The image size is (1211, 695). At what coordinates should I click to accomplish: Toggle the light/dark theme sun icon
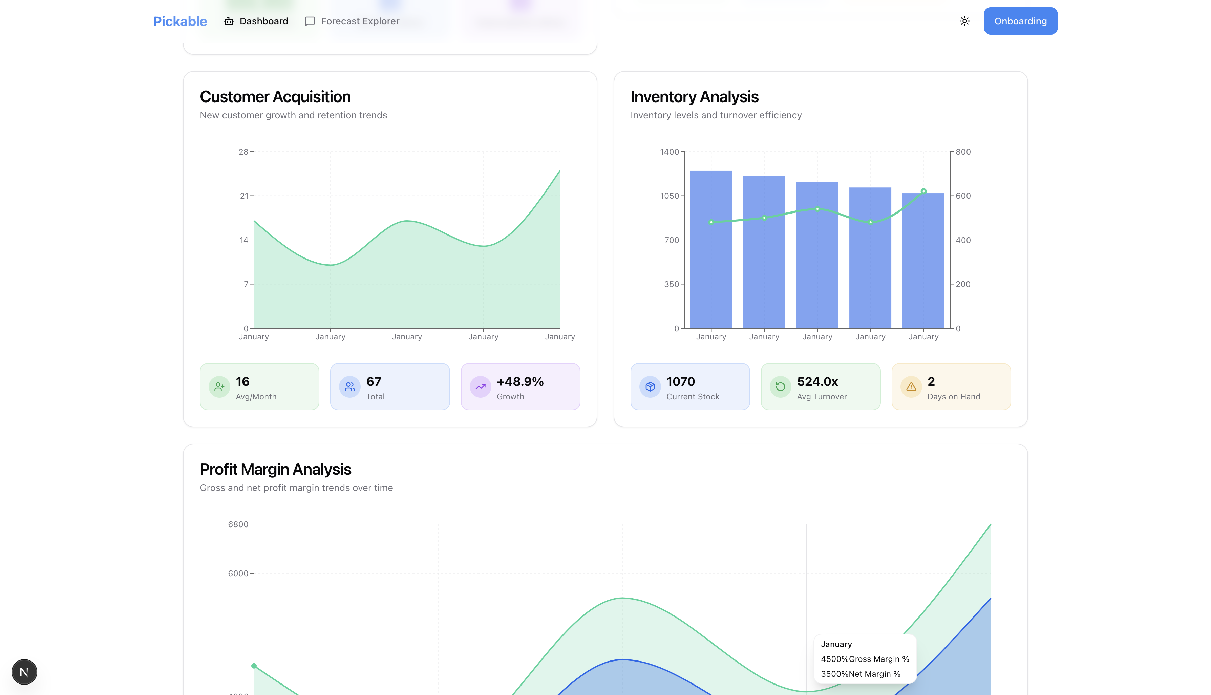point(964,21)
